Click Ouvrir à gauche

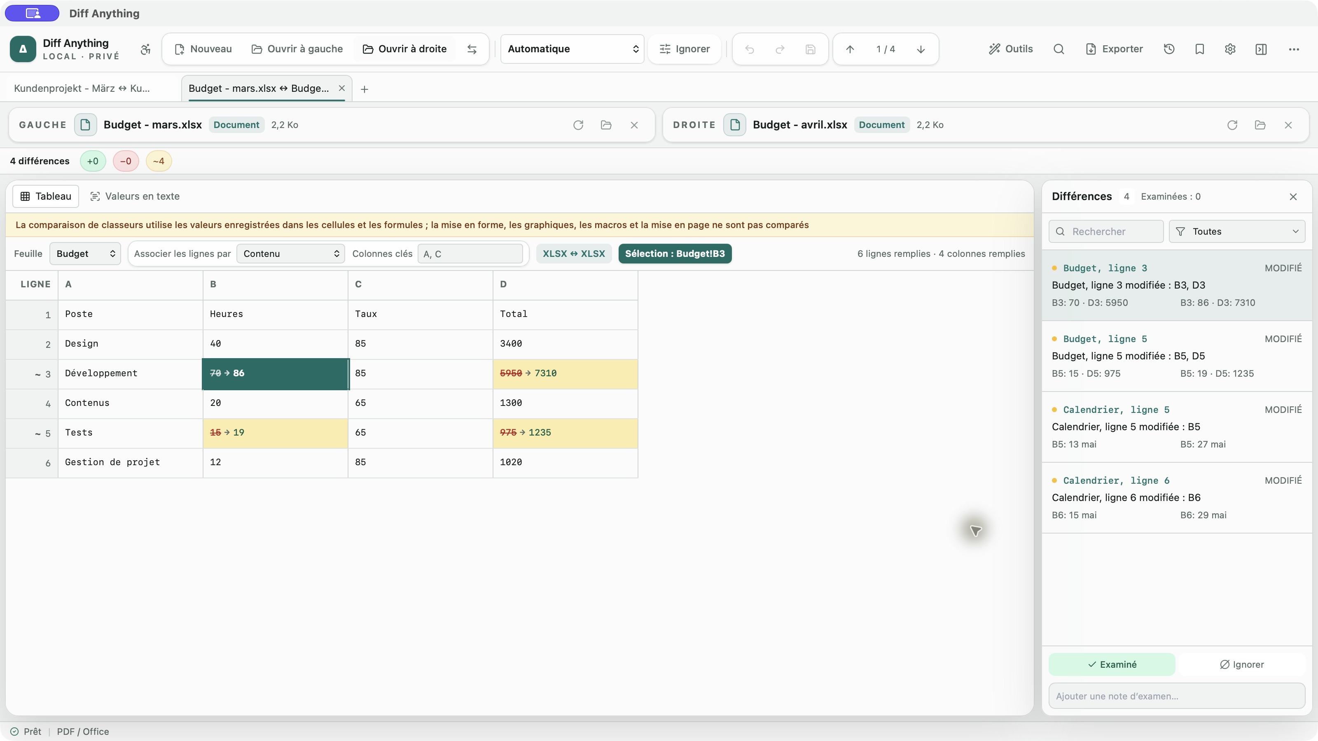[x=297, y=49]
